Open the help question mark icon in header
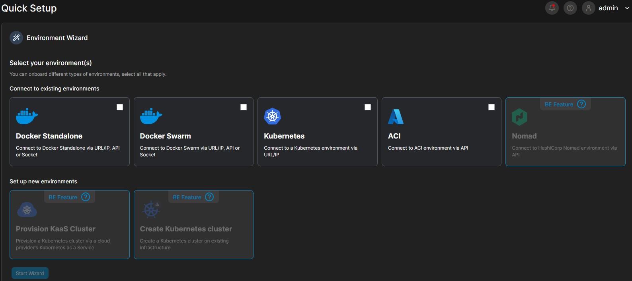This screenshot has width=632, height=281. point(570,8)
